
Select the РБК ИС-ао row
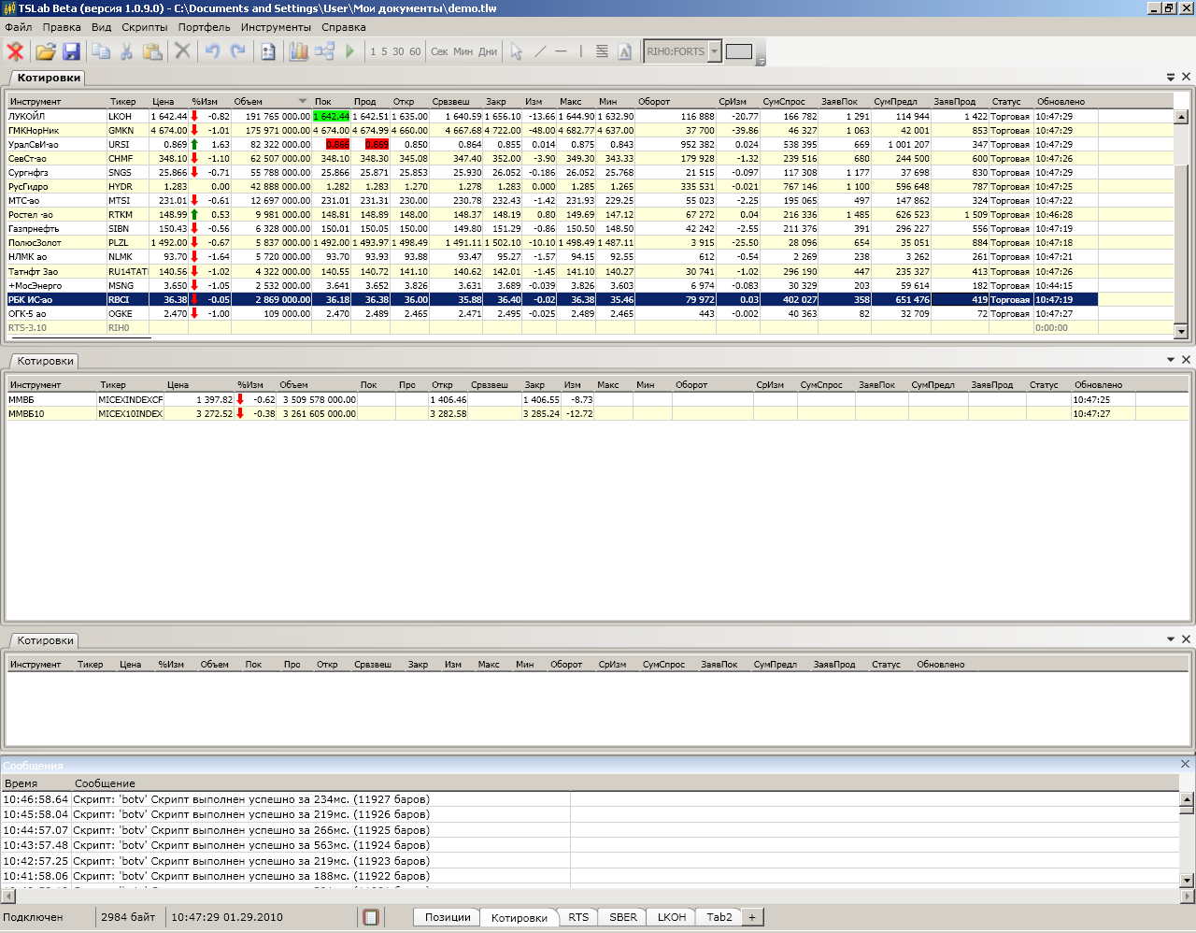tap(56, 300)
